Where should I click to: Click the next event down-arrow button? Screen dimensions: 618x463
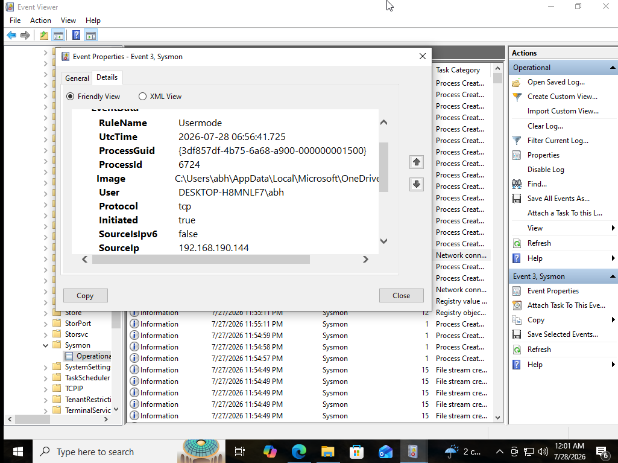(417, 184)
